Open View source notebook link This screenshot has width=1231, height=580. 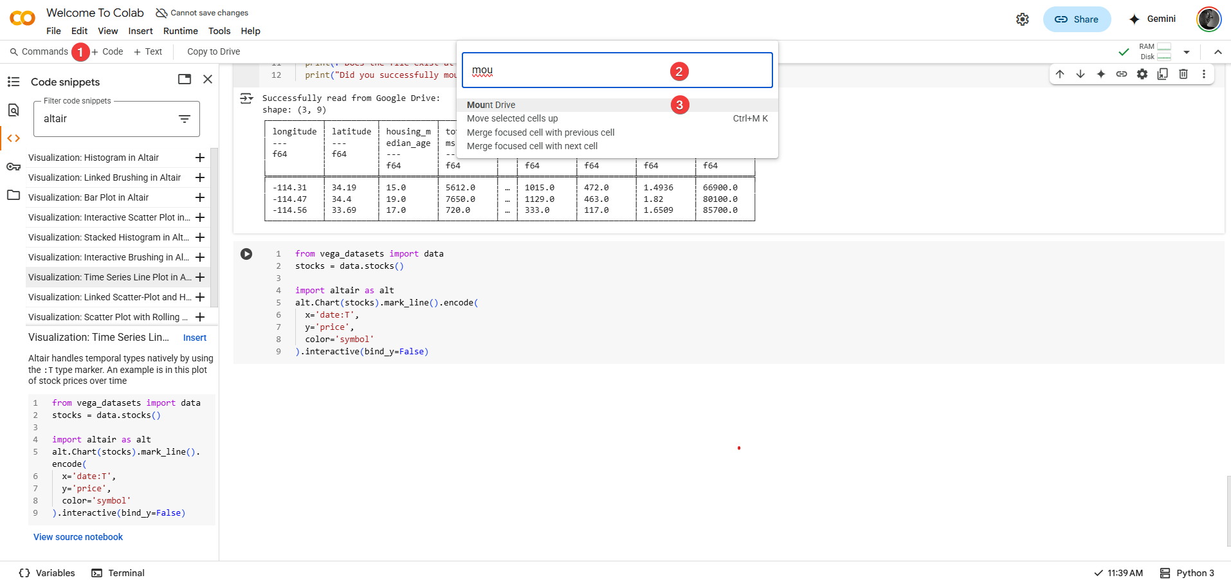78,537
